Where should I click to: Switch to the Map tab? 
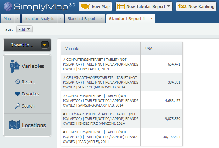(x=7, y=18)
